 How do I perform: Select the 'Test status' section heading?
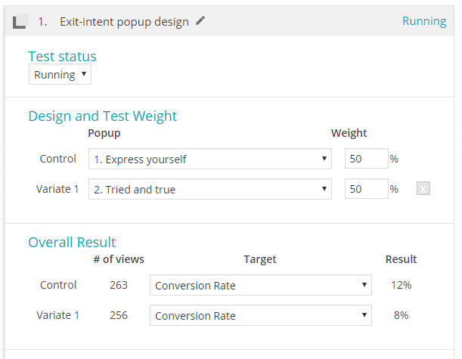62,56
